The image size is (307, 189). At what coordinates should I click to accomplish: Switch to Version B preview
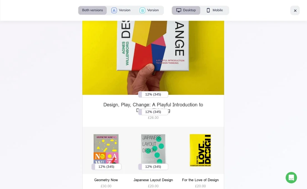tap(149, 10)
